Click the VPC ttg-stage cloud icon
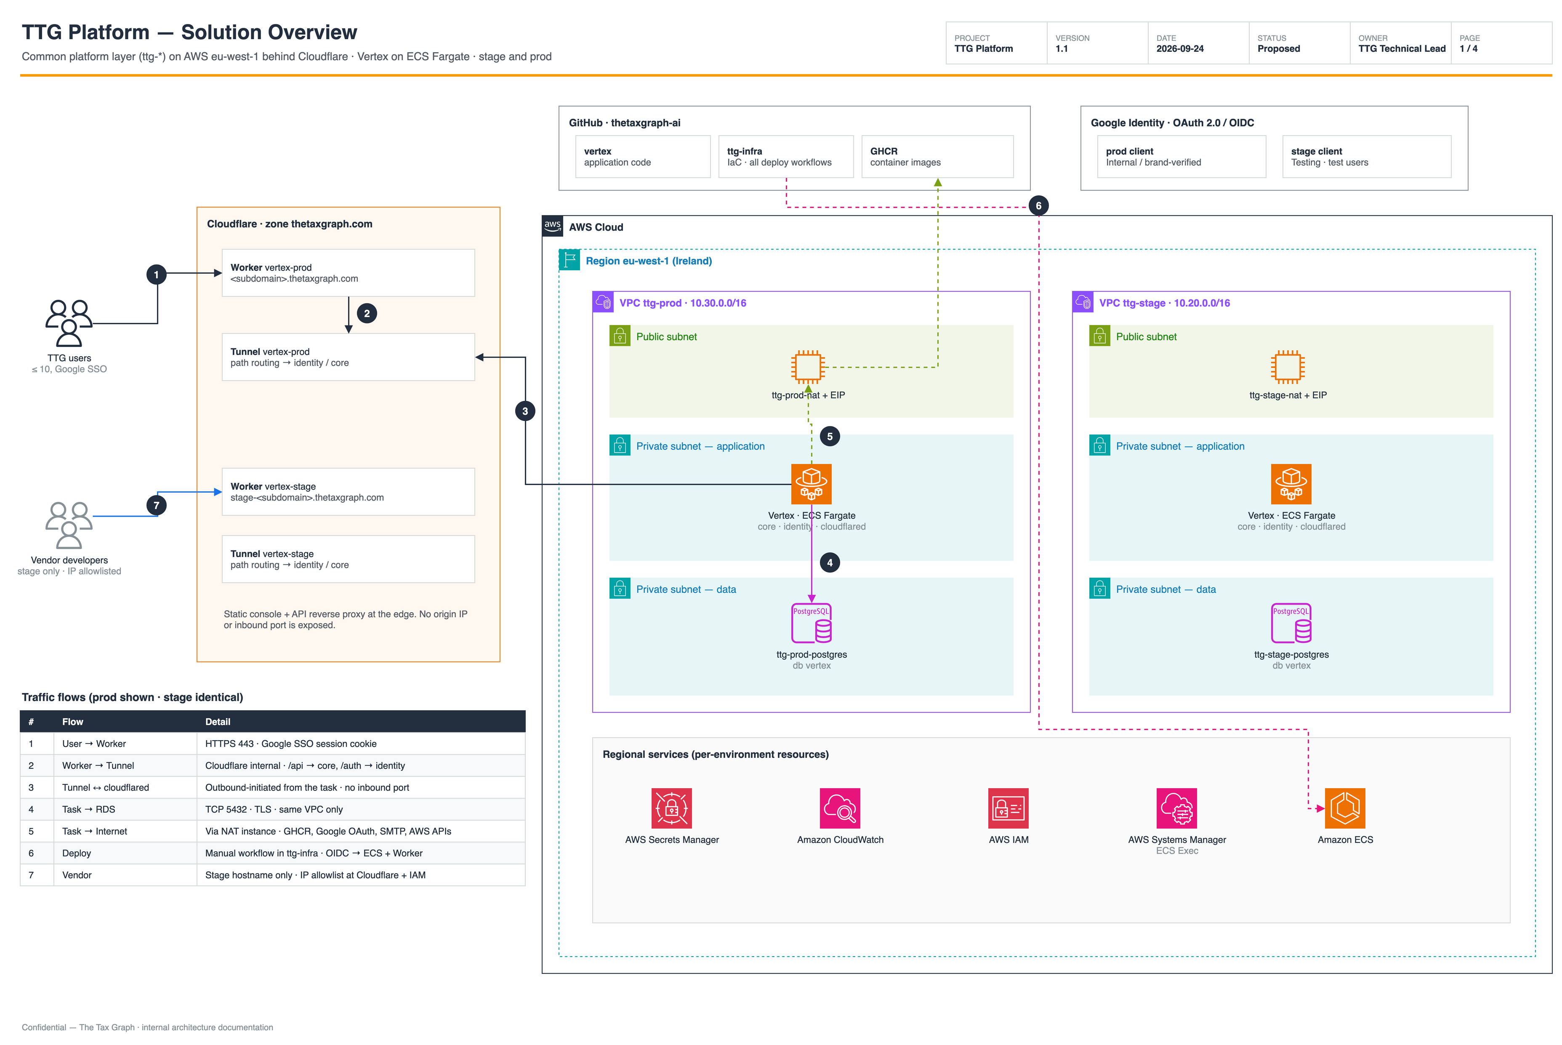The image size is (1562, 1045). click(1083, 302)
